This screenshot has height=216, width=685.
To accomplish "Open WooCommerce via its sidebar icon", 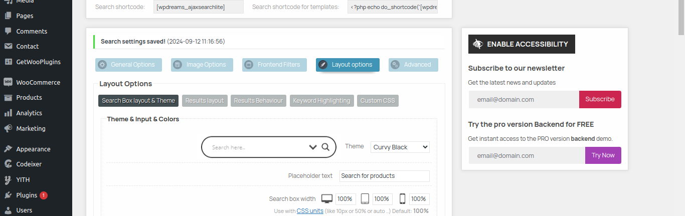I will coord(8,82).
